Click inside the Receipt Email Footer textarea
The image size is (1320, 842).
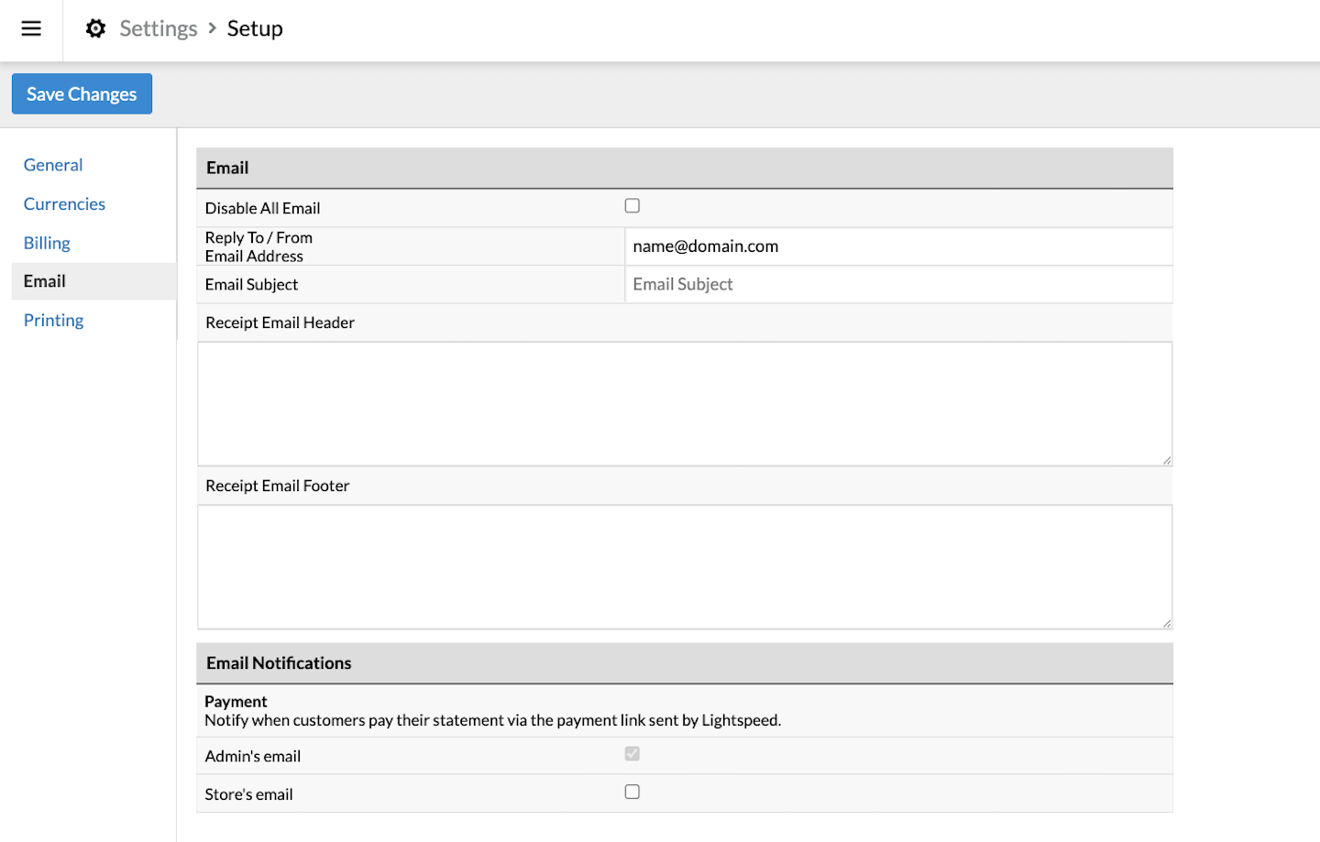click(684, 566)
